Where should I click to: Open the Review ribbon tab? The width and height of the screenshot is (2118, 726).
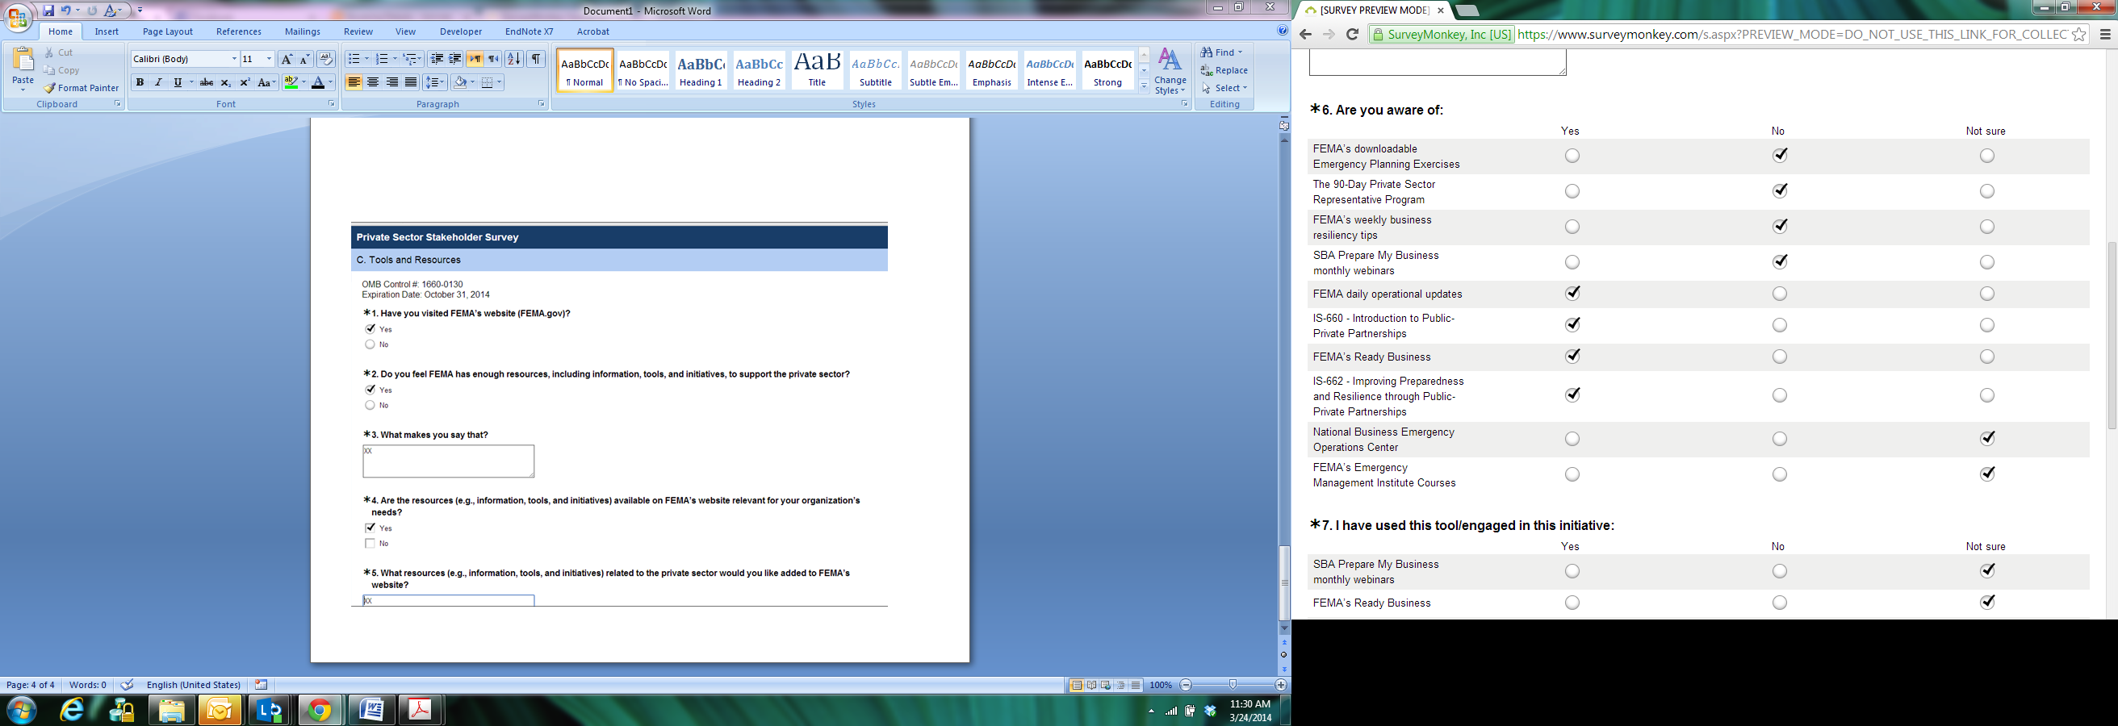pyautogui.click(x=358, y=31)
